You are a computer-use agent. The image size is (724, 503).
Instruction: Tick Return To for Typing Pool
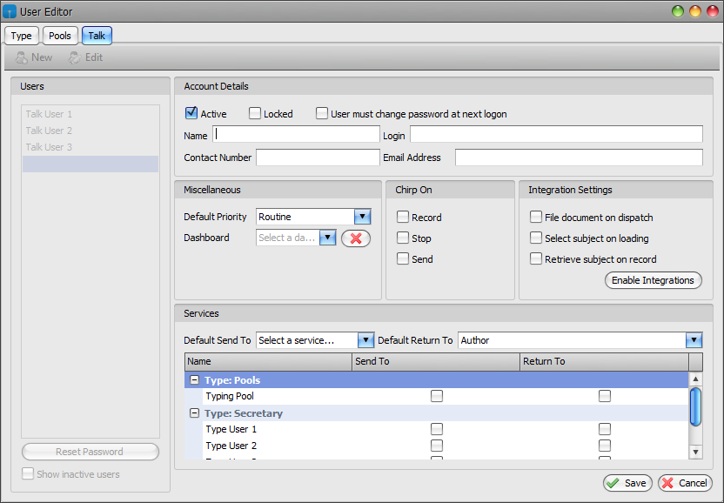pyautogui.click(x=605, y=396)
